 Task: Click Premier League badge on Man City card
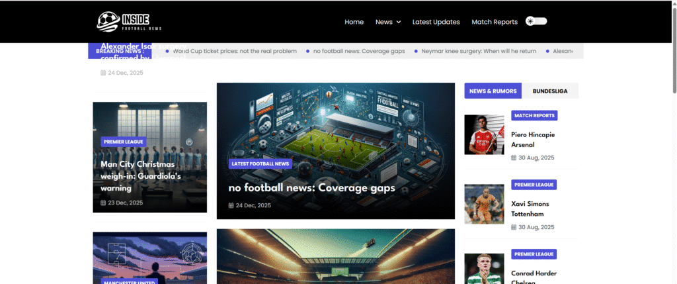(x=123, y=142)
